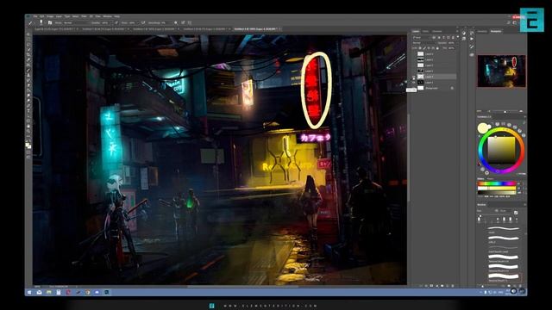552x310 pixels.
Task: Toggle airbrush-style build-up in options bar
Action: click(143, 22)
